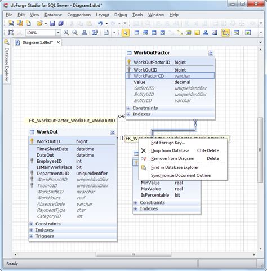Click the New Image icon
Image resolution: width=267 pixels, height=271 pixels.
[215, 33]
